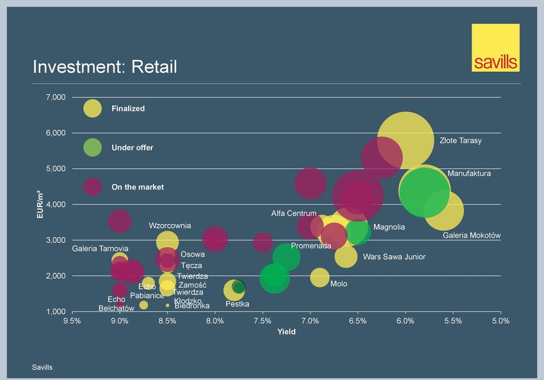Select the On the market legend circle
Image resolution: width=544 pixels, height=380 pixels.
pos(92,187)
